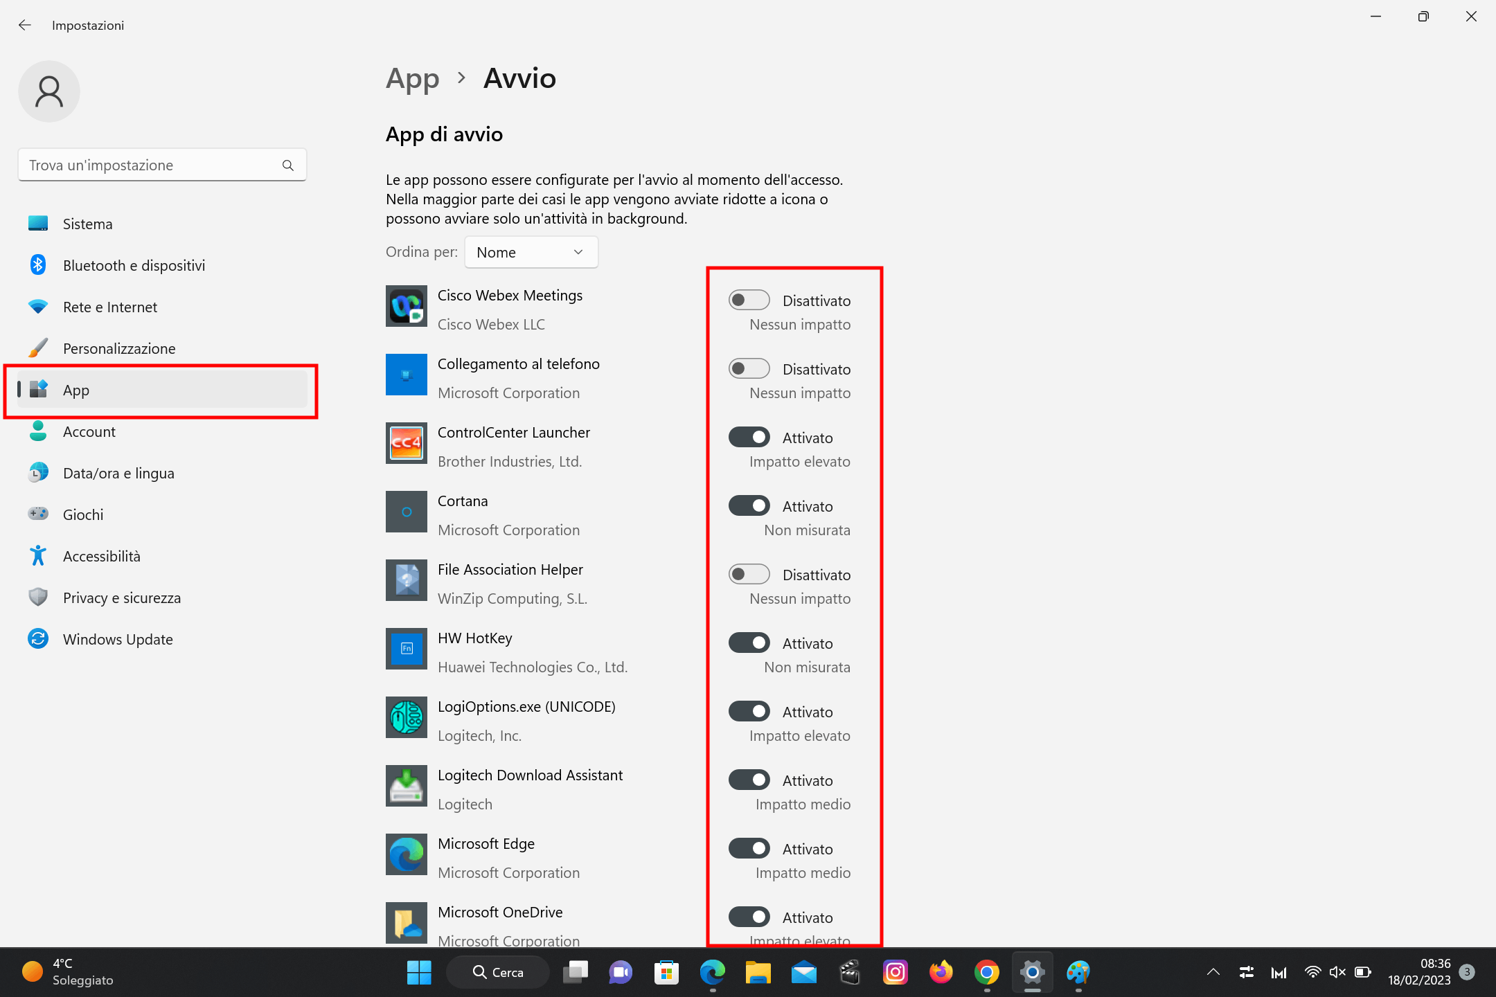This screenshot has height=997, width=1496.
Task: Open Instagram from the taskbar
Action: point(896,972)
